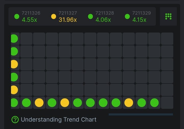
Task: Click the empty top-right grid cell
Action: click(x=167, y=39)
